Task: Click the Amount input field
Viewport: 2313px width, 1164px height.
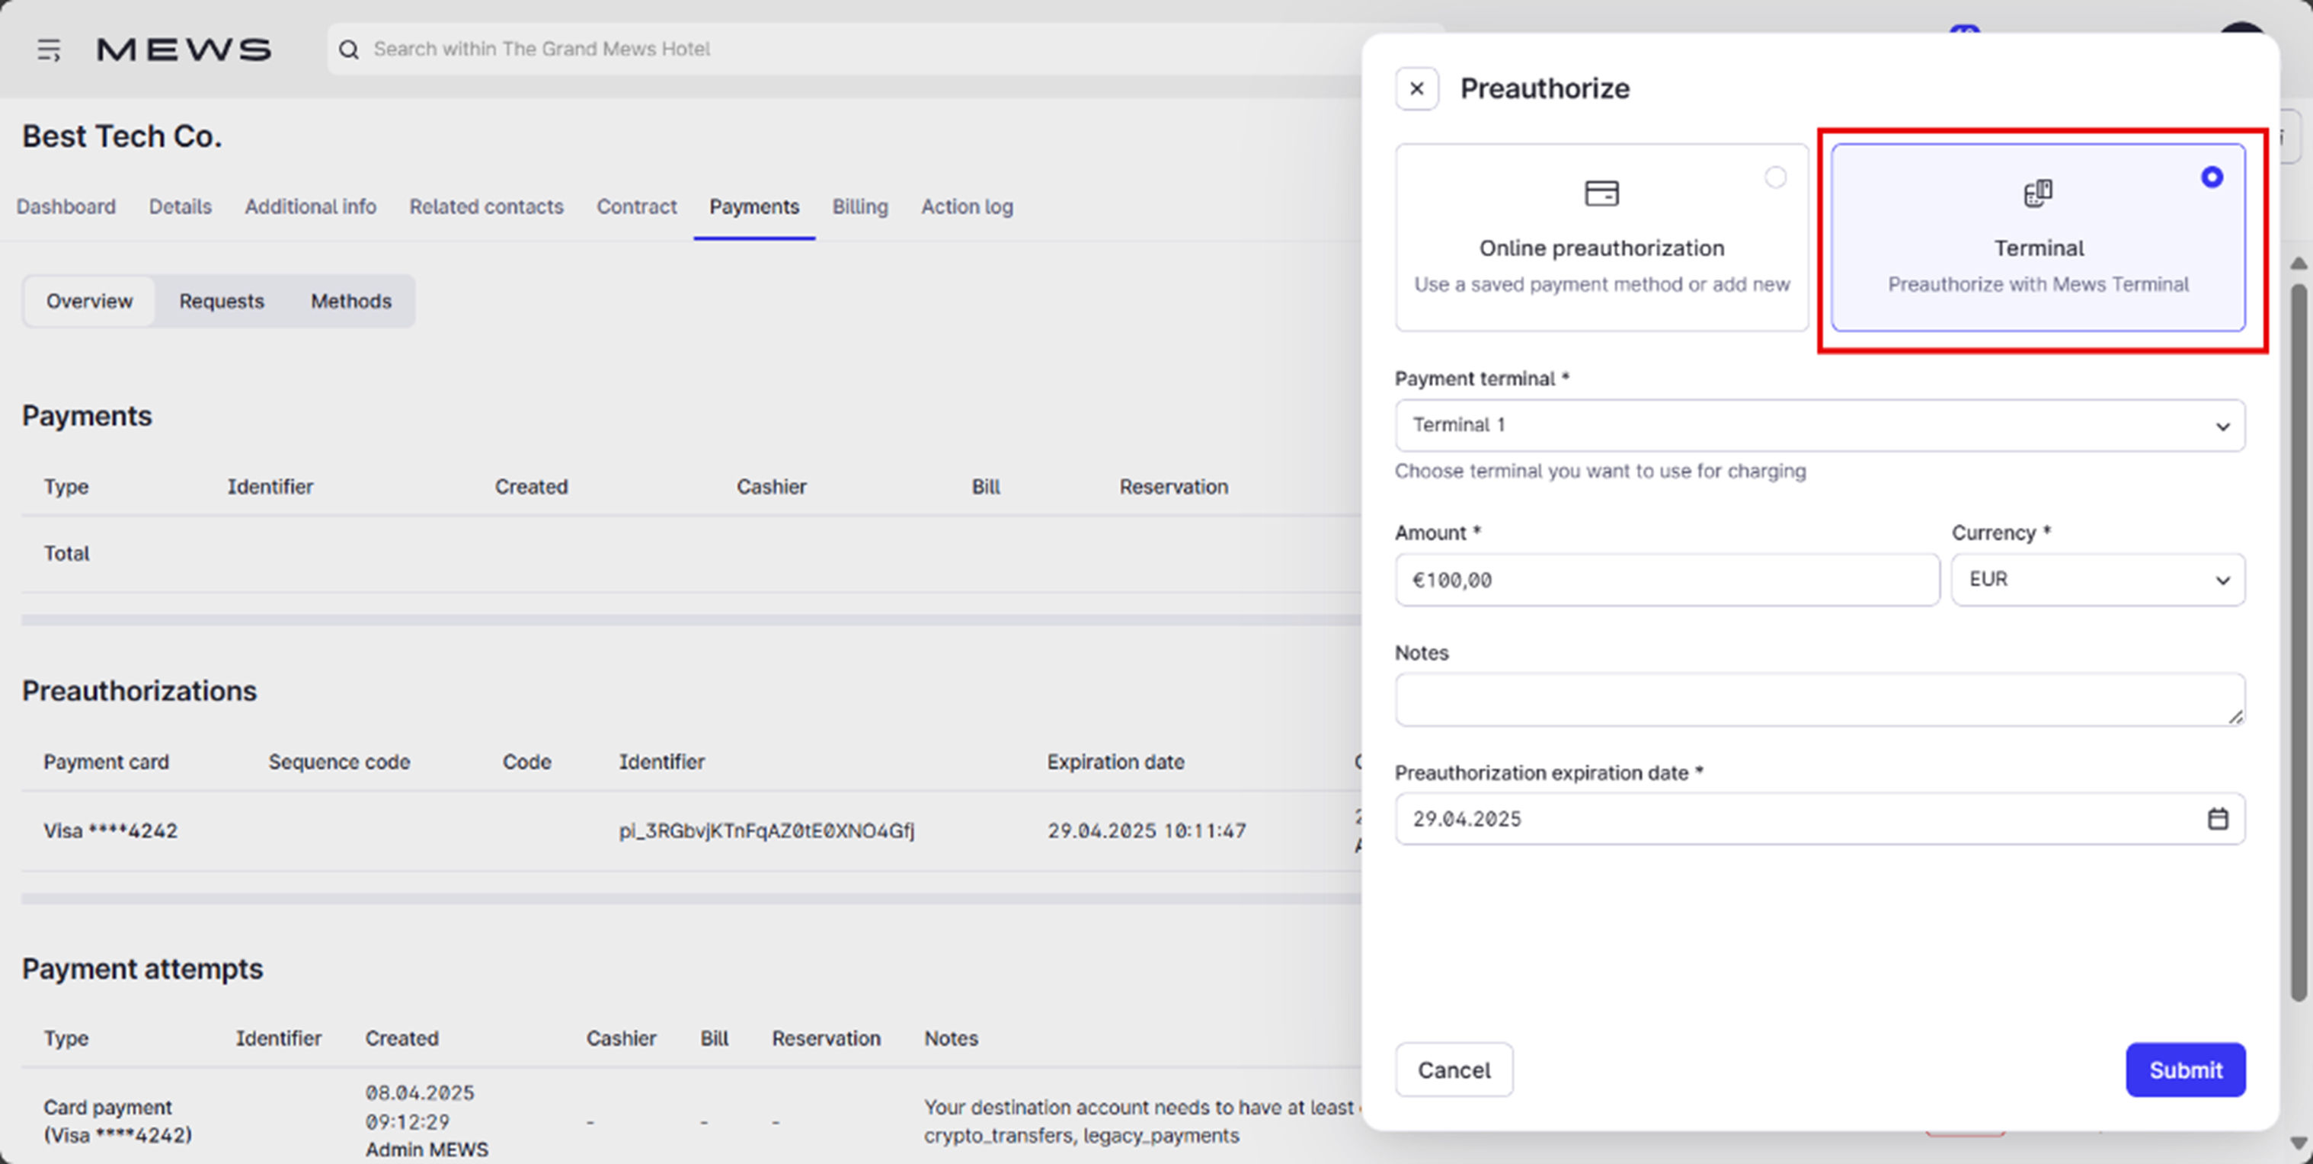Action: point(1666,579)
